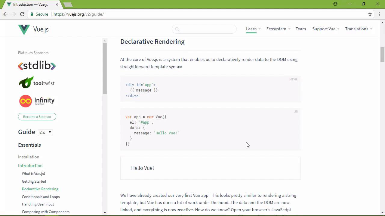Close the Introduction — Vue.js tab

coord(57,4)
